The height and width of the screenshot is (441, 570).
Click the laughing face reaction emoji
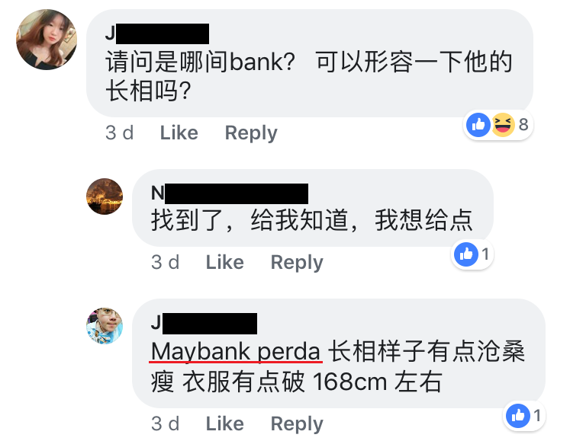click(503, 125)
